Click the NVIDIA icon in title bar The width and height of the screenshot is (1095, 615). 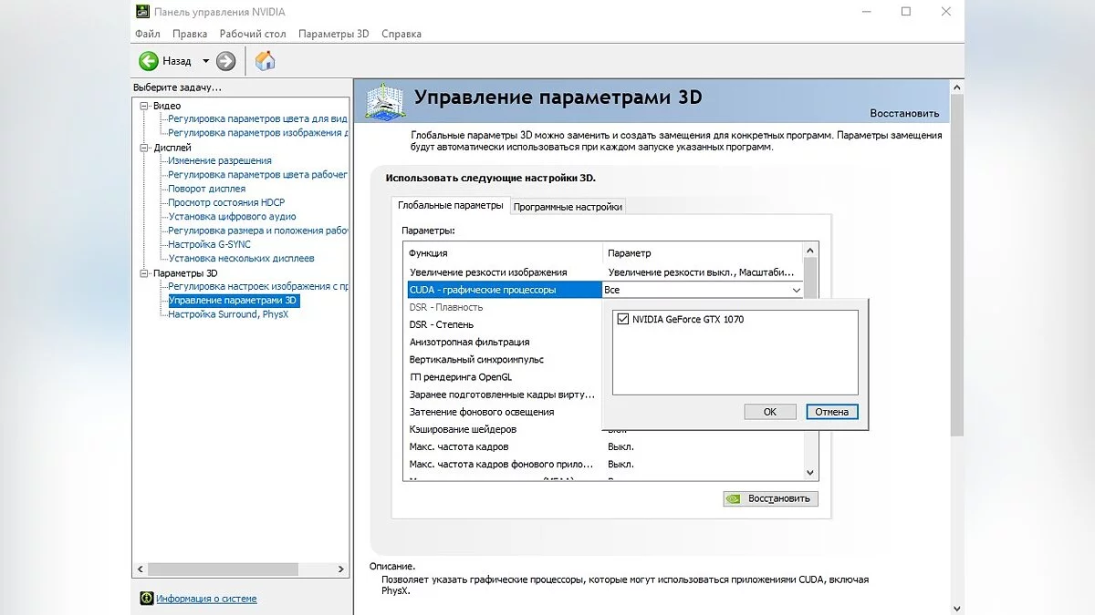point(144,12)
